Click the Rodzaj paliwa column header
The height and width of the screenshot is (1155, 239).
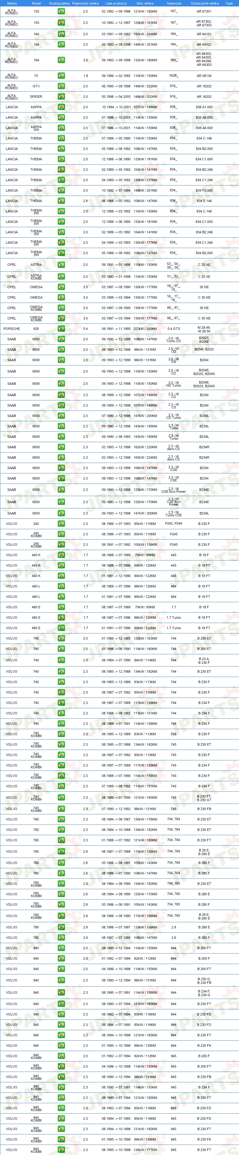pyautogui.click(x=59, y=3)
